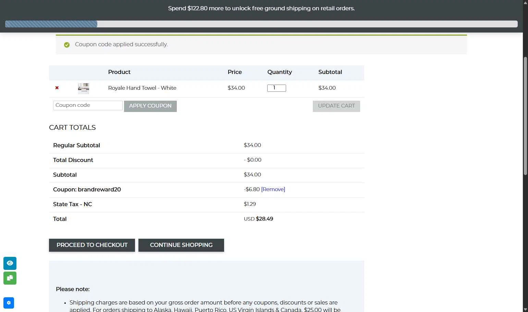This screenshot has height=312, width=528.
Task: Open the Royale Hand Towel - White link
Action: [x=142, y=88]
